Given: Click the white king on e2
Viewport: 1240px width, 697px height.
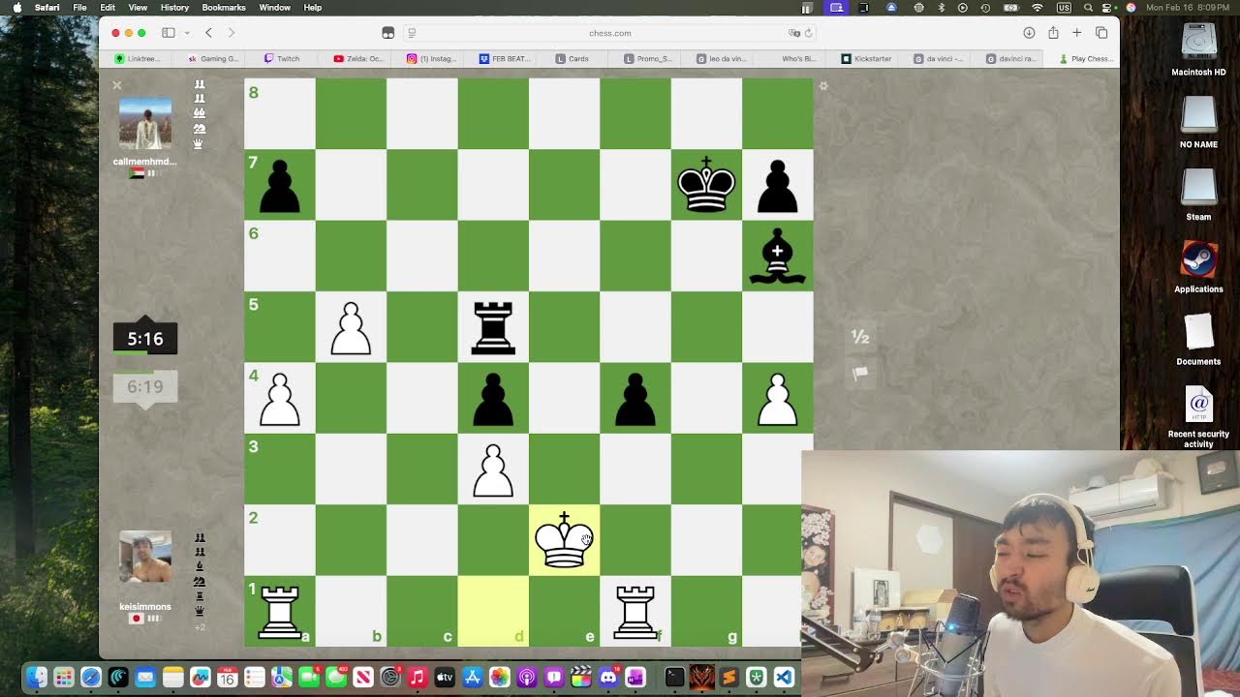Looking at the screenshot, I should pyautogui.click(x=564, y=540).
